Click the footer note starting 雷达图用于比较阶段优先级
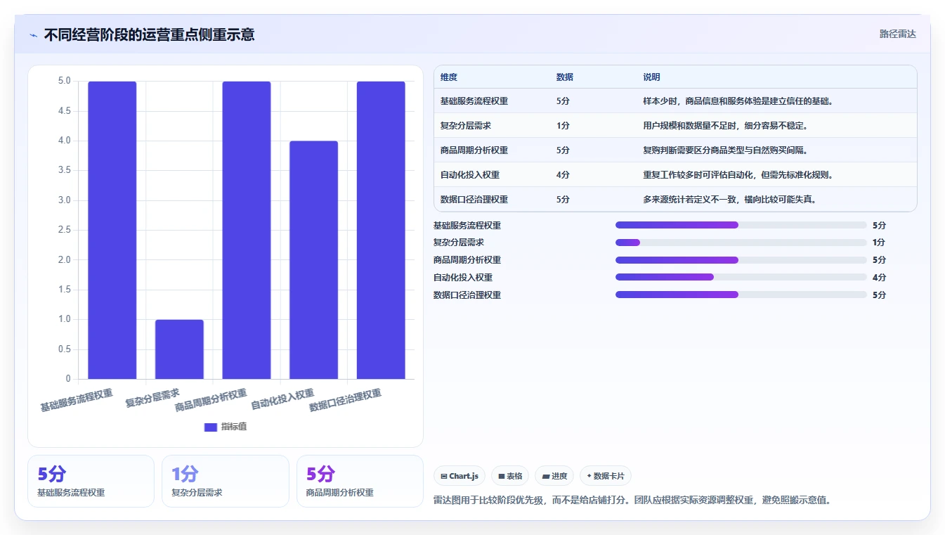Screen dimensions: 945x535 633,501
